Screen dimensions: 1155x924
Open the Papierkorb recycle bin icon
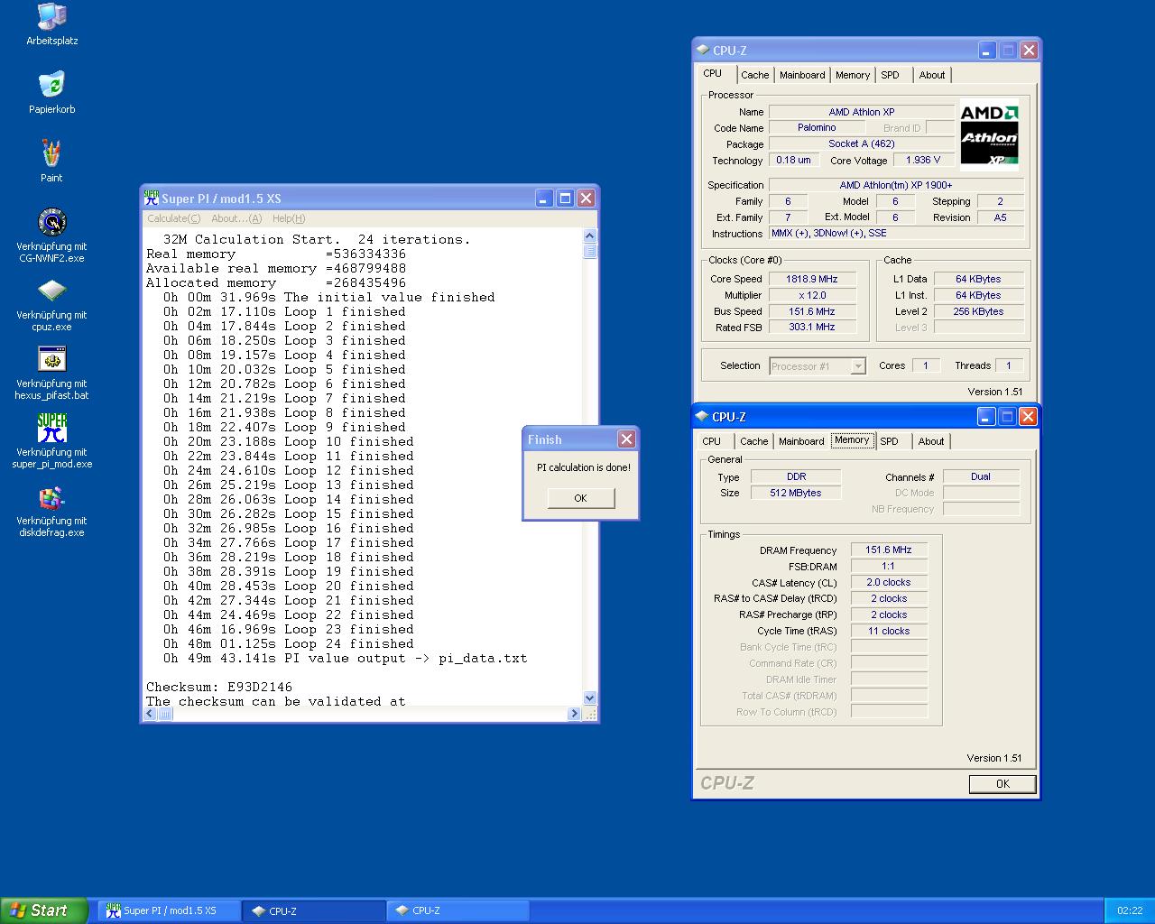51,93
